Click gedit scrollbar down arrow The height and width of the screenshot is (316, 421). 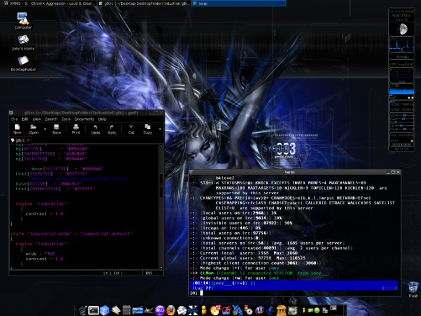pyautogui.click(x=161, y=267)
